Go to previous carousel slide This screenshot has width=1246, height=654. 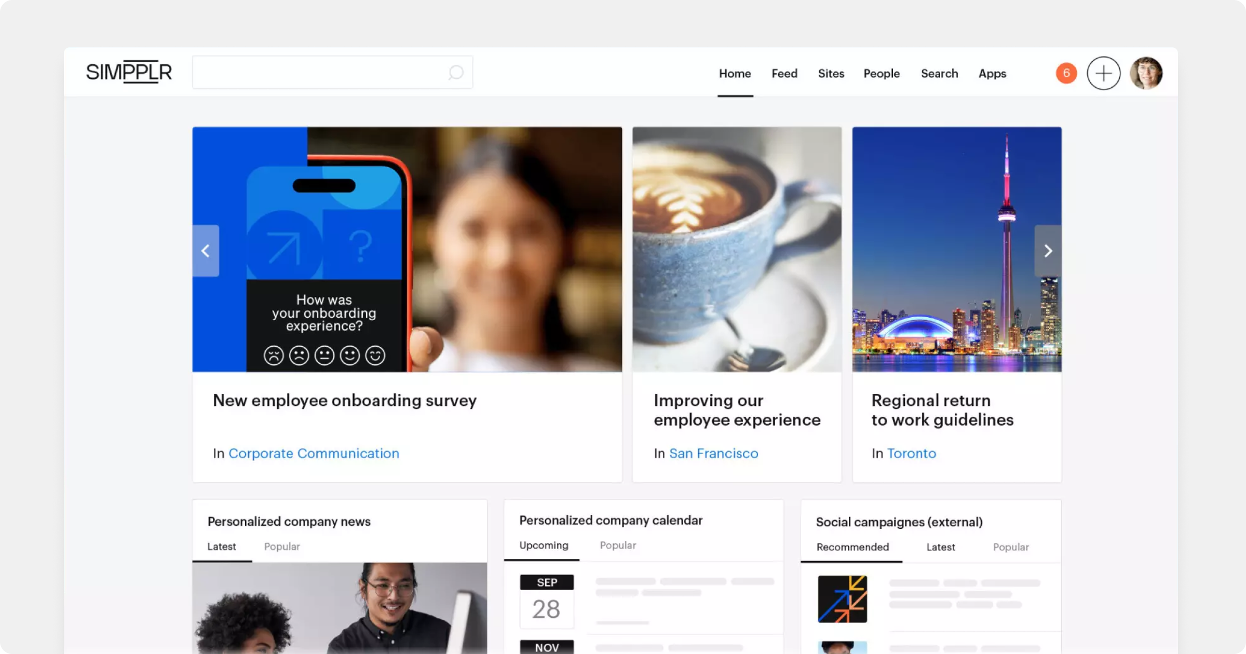tap(206, 251)
